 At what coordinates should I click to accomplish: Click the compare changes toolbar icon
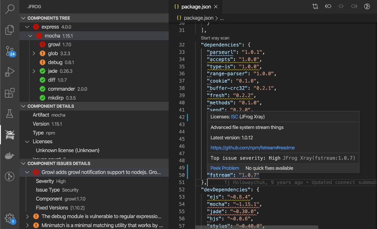pos(315,7)
